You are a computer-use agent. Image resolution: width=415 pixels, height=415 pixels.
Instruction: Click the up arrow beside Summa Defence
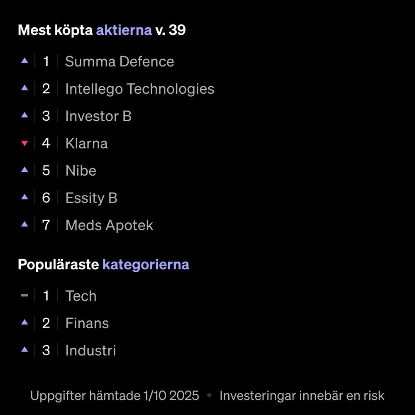coord(24,61)
